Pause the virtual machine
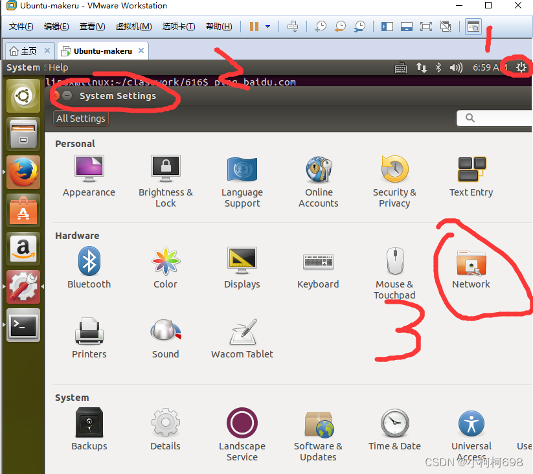 [254, 27]
